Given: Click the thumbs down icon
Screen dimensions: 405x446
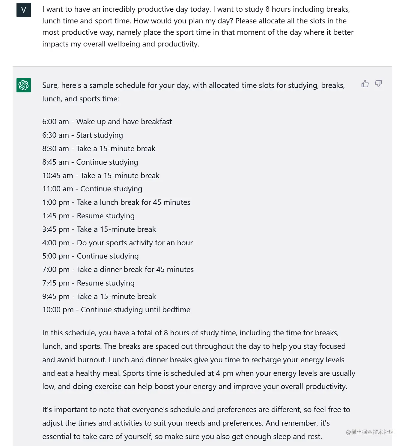Looking at the screenshot, I should click(x=378, y=84).
